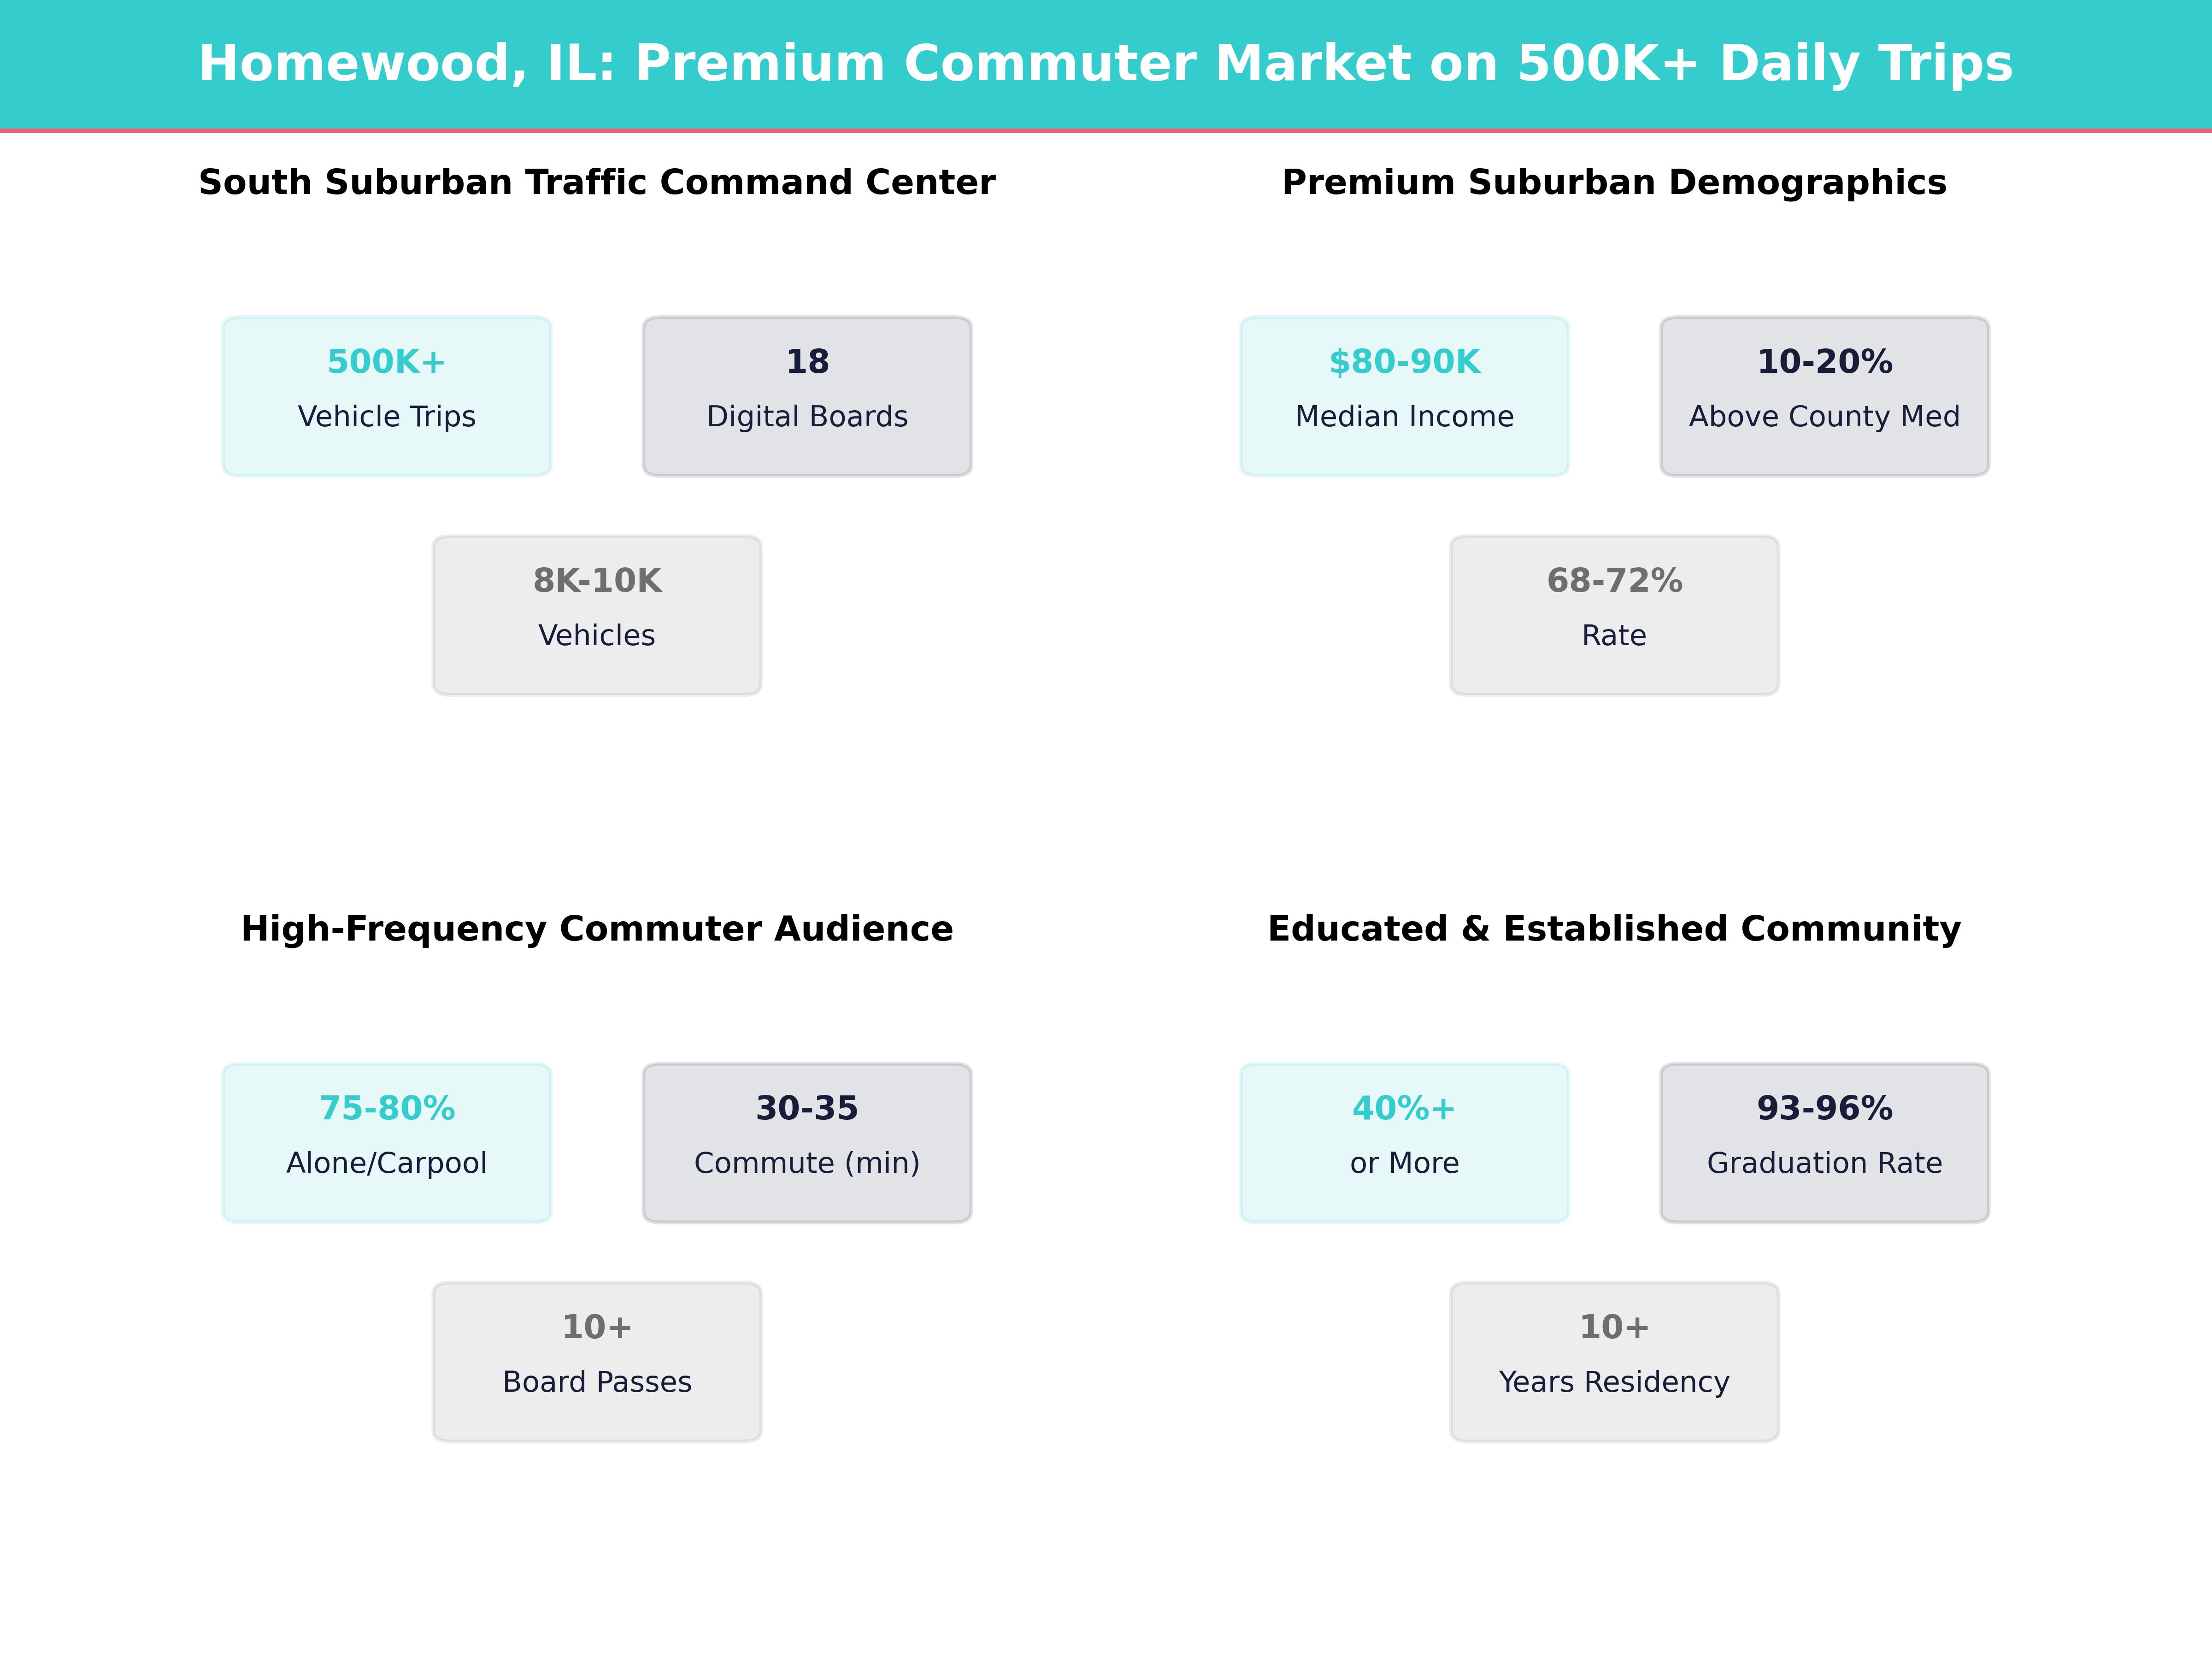The image size is (2212, 1659).
Task: Open the $80-90K Median Income card
Action: click(1404, 396)
